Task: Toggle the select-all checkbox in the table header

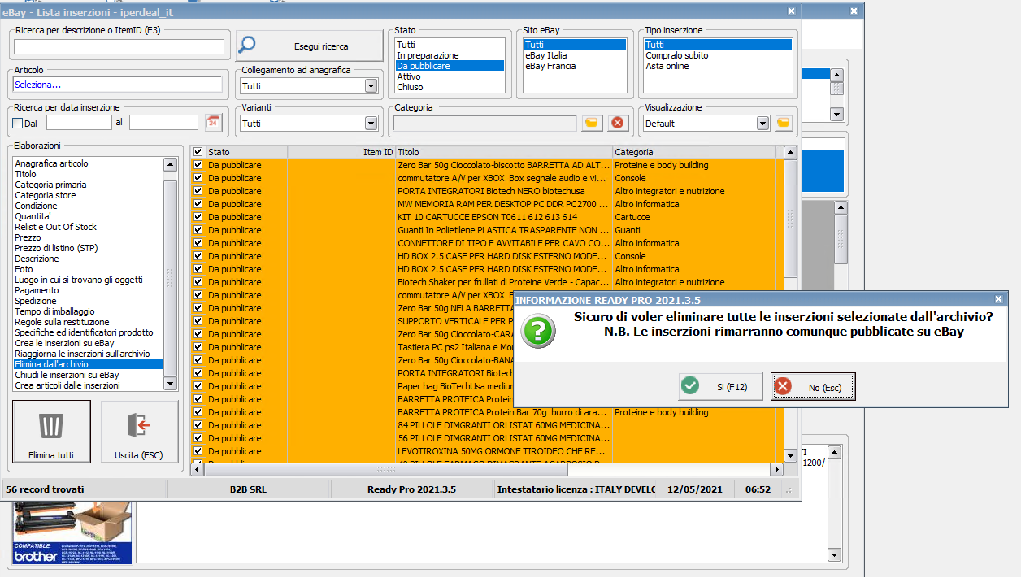Action: click(x=198, y=152)
